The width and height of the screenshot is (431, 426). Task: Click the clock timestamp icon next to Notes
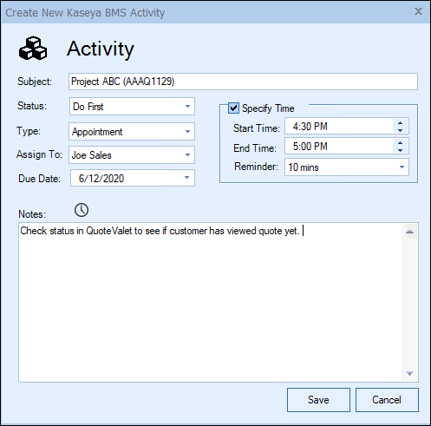coord(82,210)
